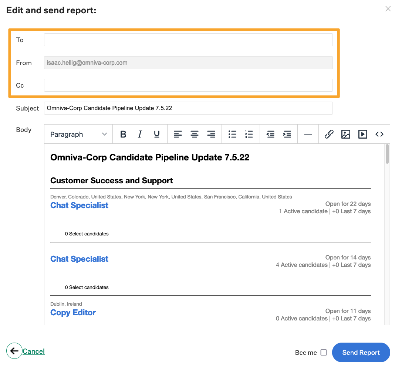Click the Send Report button
395x367 pixels.
point(361,352)
